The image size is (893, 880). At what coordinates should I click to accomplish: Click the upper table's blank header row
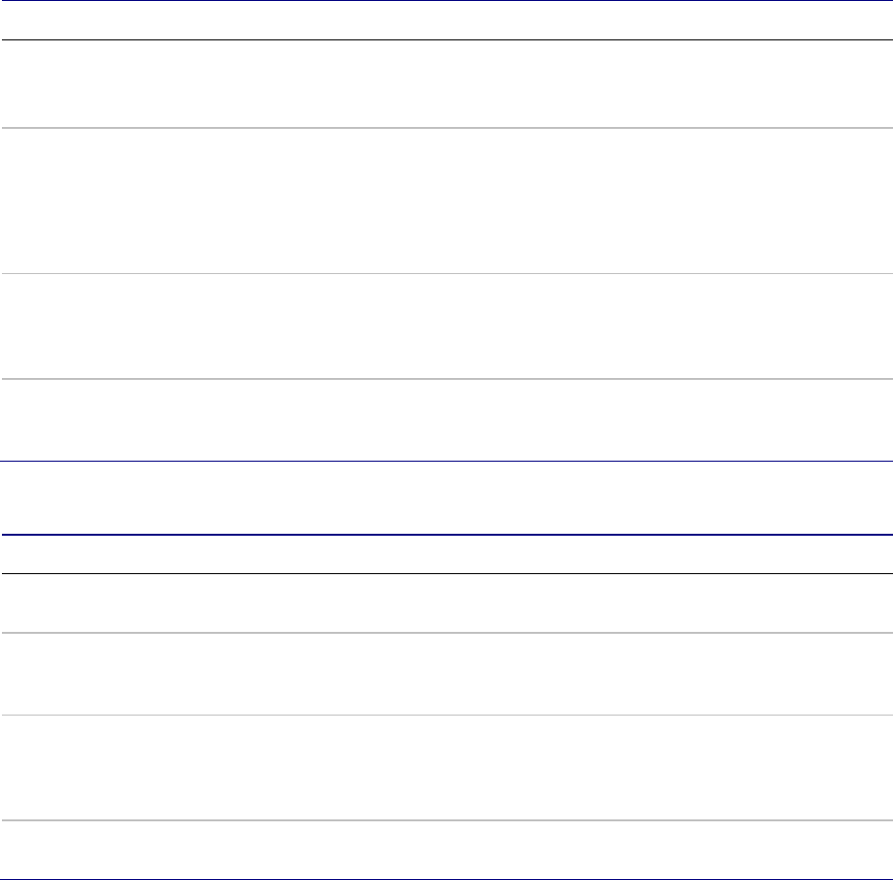(x=446, y=20)
